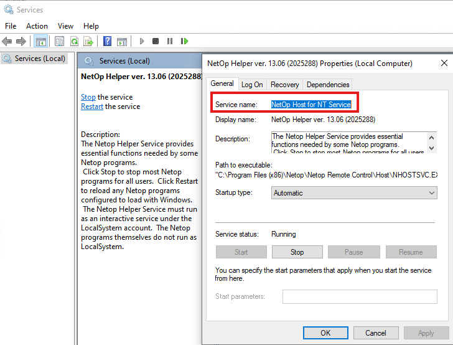Open the blue Help toolbar icon

(107, 41)
